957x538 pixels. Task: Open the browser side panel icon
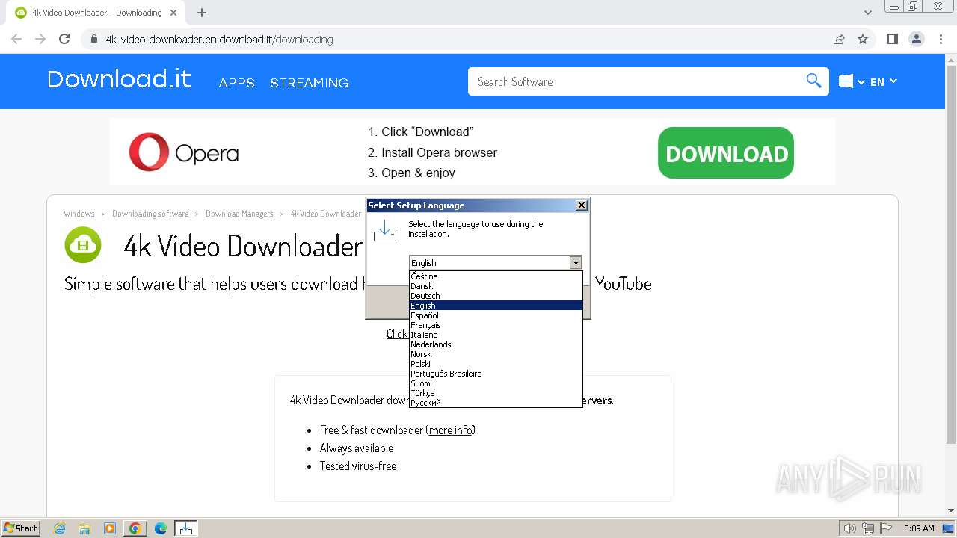(x=892, y=39)
